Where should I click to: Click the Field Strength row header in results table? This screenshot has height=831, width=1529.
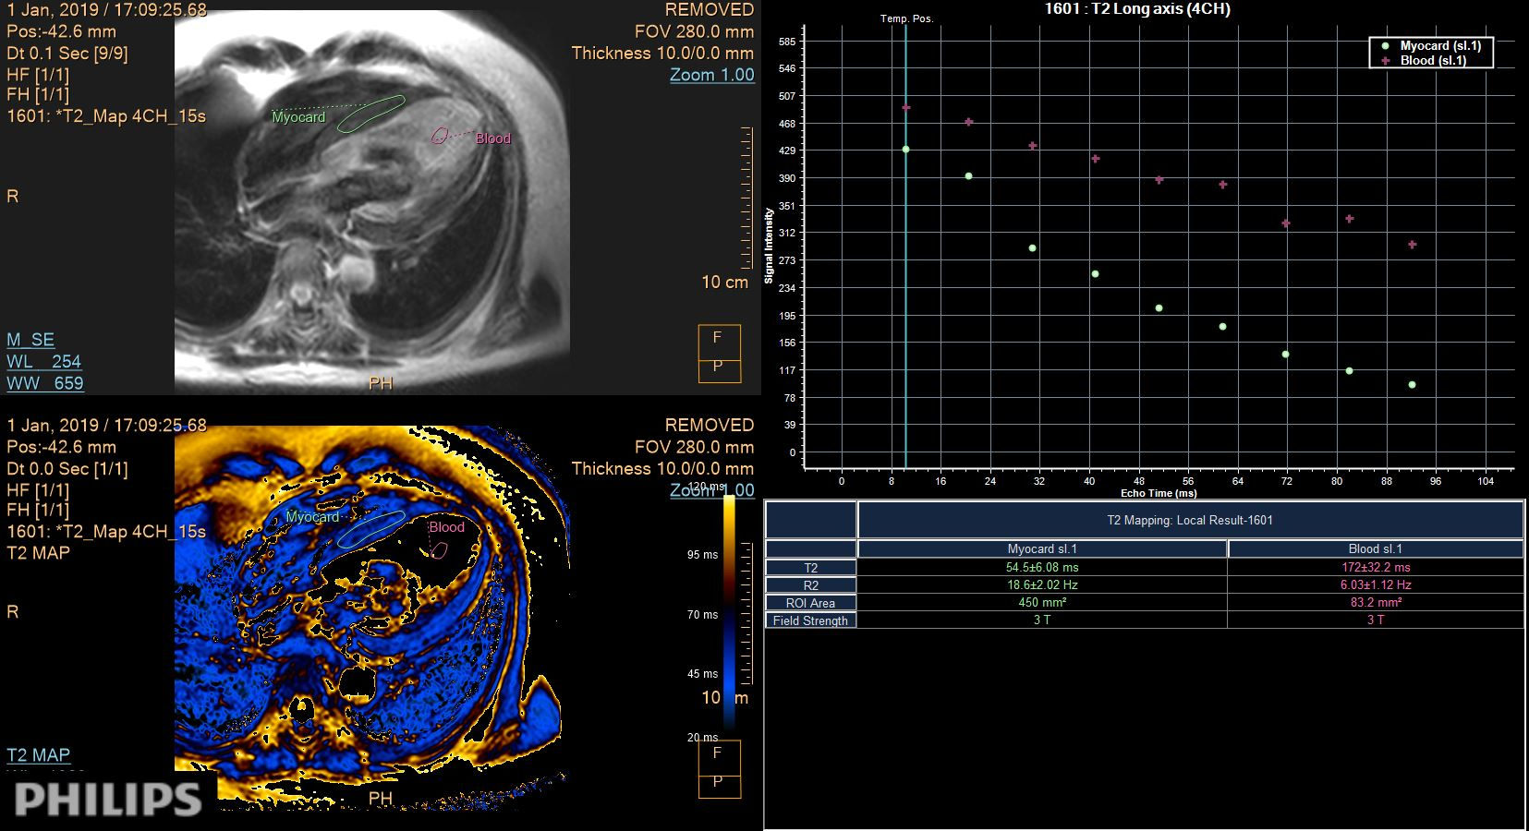[x=810, y=620]
